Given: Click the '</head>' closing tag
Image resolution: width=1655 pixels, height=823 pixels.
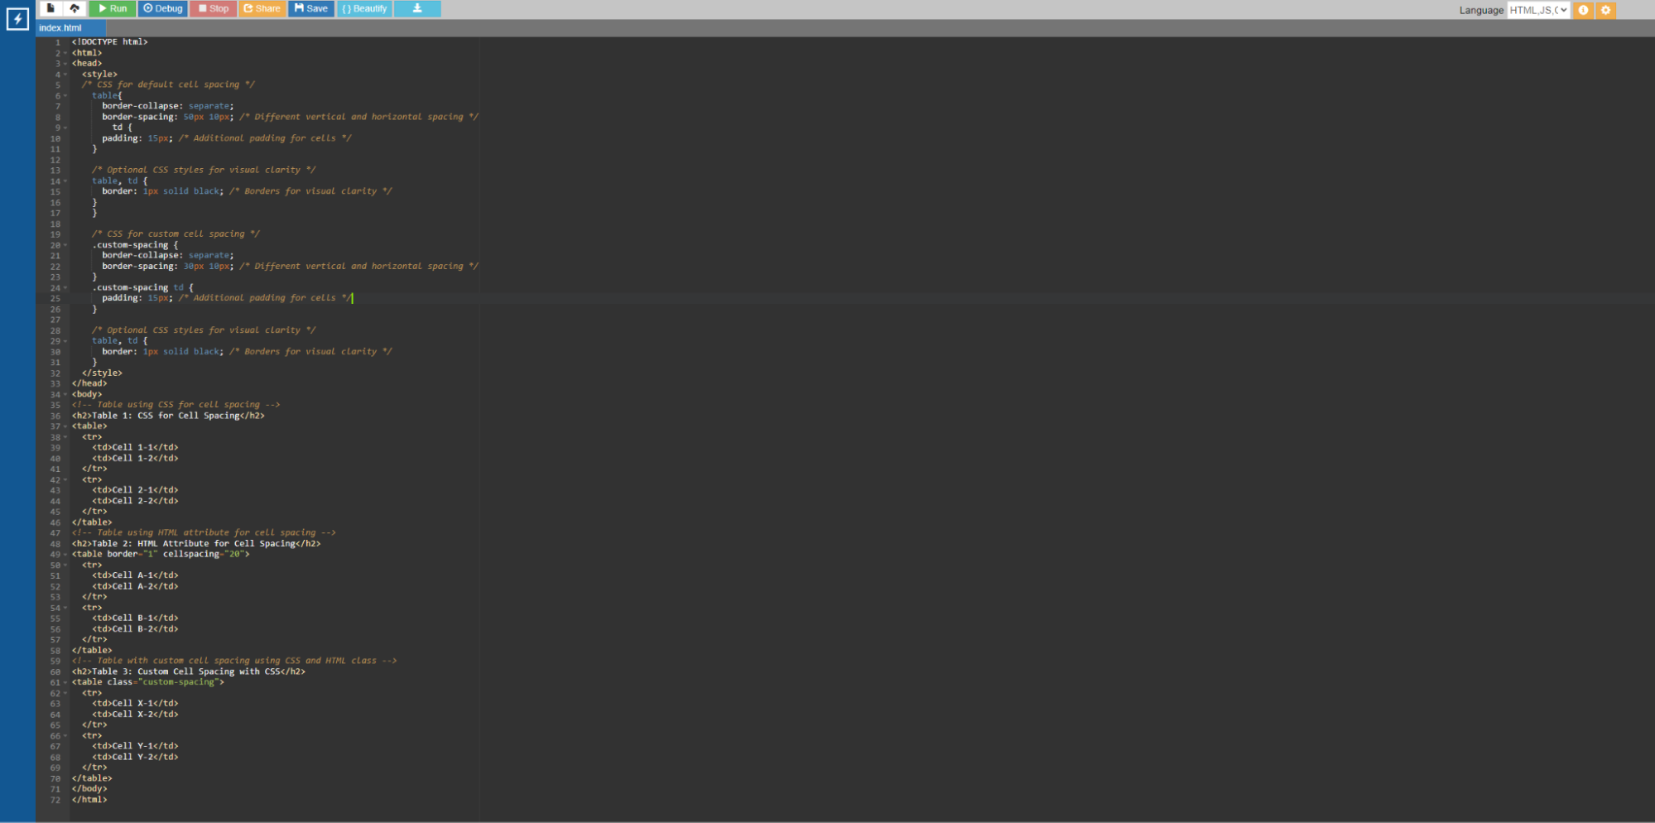Looking at the screenshot, I should [89, 383].
